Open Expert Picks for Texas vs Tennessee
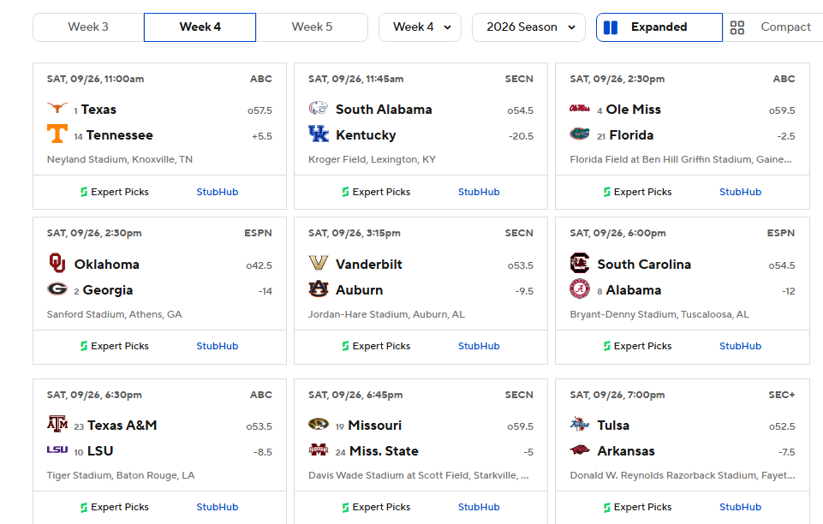The width and height of the screenshot is (823, 524). pos(115,192)
